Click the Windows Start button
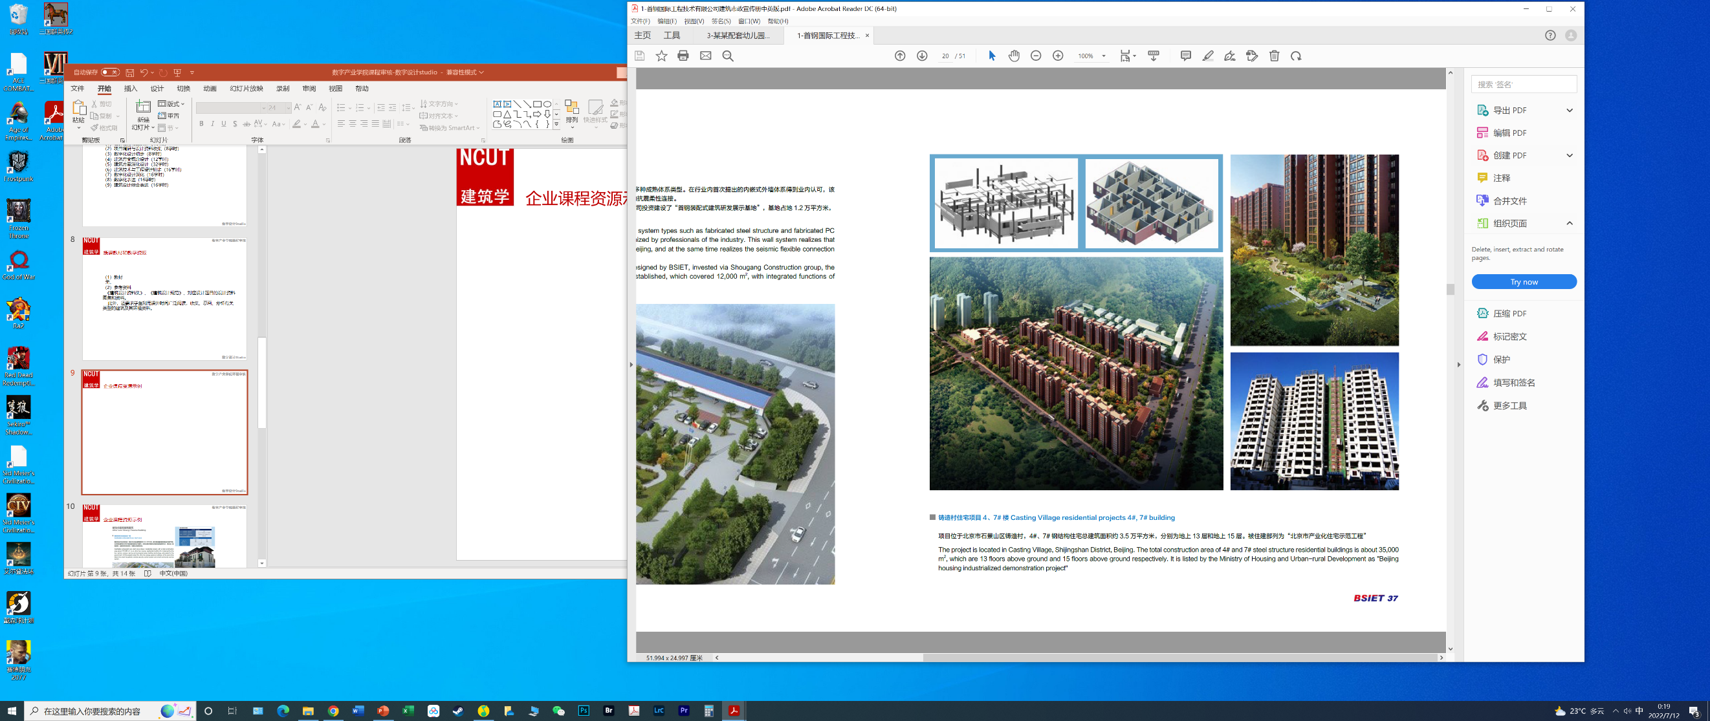Screen dimensions: 1710x721 coord(12,711)
